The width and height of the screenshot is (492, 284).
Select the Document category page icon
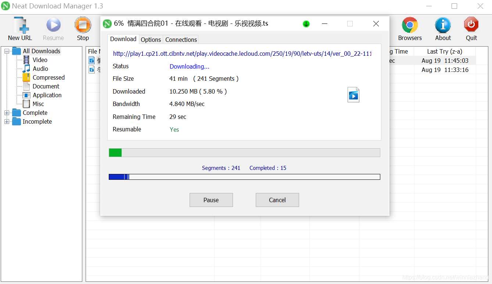[26, 86]
